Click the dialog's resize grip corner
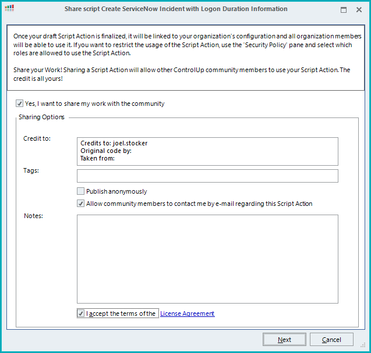The height and width of the screenshot is (353, 371). 363,345
